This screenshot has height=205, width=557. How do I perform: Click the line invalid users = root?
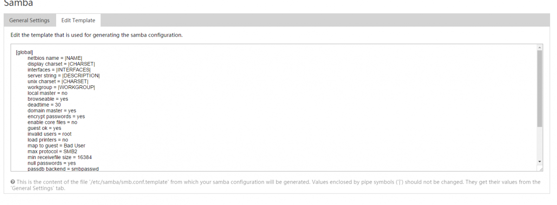point(50,134)
